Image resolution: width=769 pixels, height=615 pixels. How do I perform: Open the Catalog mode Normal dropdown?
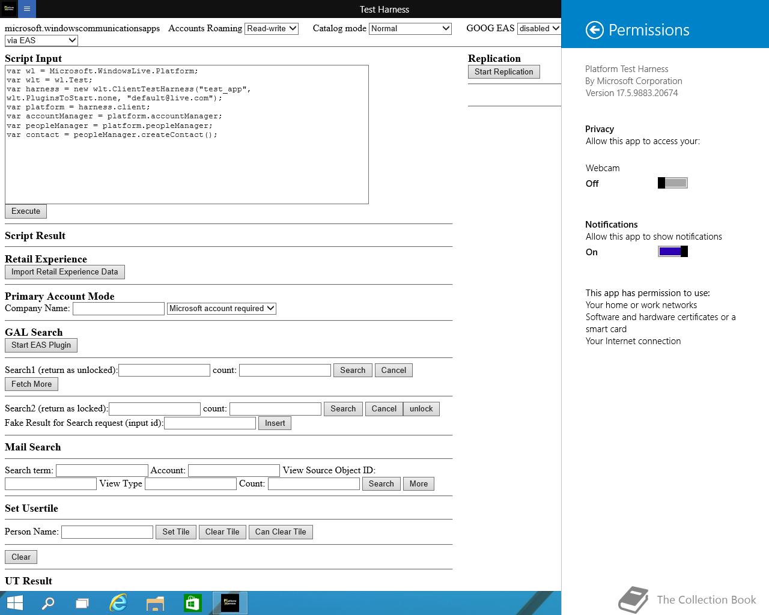pyautogui.click(x=410, y=28)
